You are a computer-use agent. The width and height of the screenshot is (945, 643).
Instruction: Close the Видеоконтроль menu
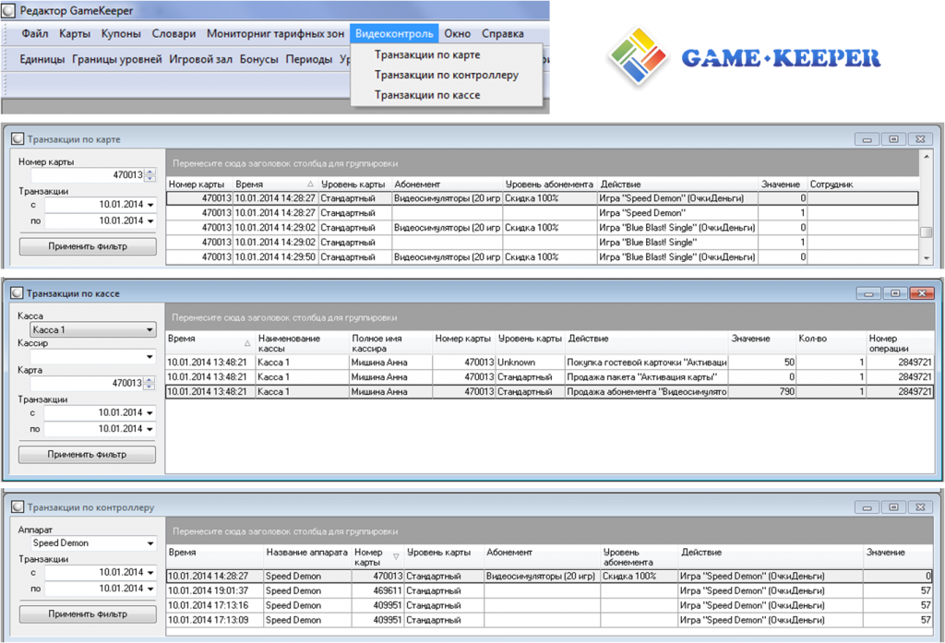point(394,34)
